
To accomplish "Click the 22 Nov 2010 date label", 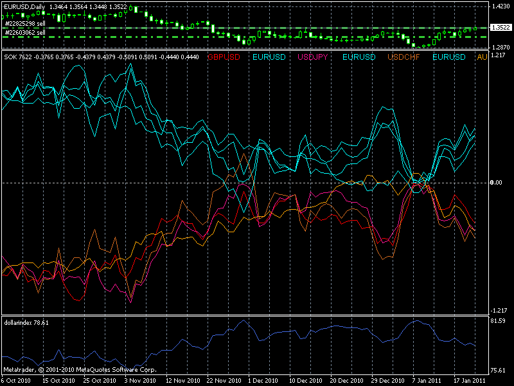I will [224, 381].
